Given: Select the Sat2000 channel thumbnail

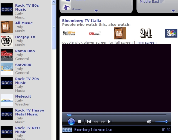Looking at the screenshot, I should pos(7,69).
